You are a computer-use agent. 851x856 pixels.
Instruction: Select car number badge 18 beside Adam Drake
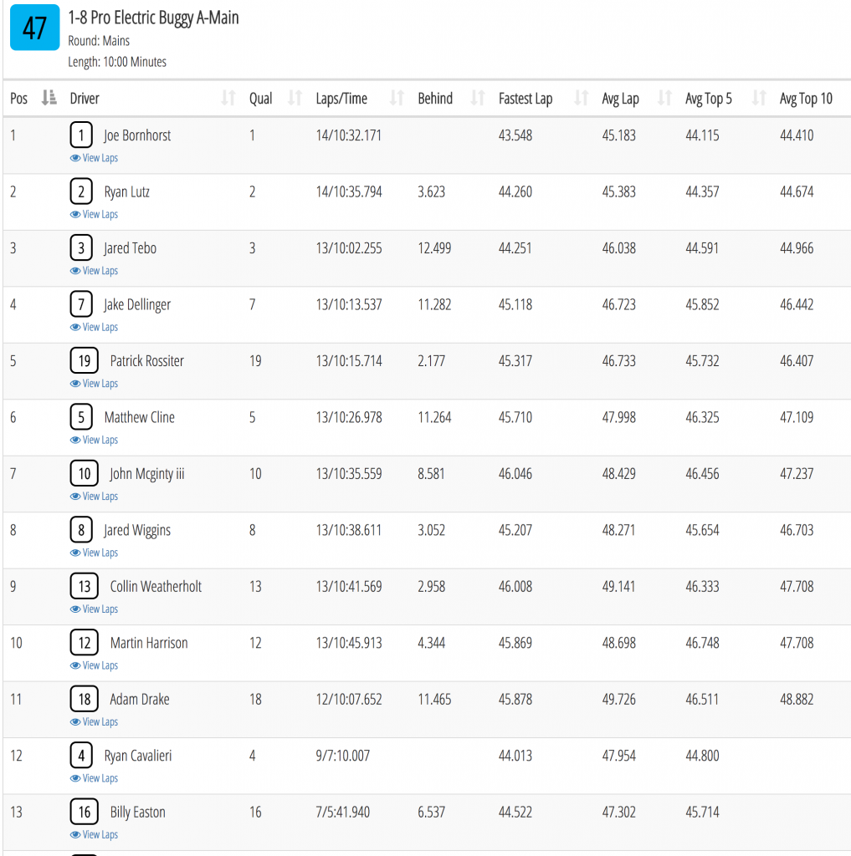click(x=85, y=700)
